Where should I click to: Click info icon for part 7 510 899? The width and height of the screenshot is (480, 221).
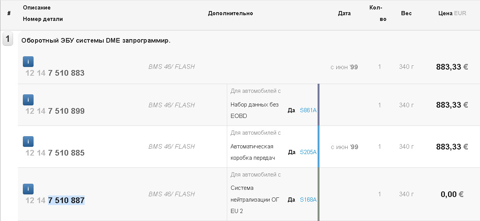(28, 100)
